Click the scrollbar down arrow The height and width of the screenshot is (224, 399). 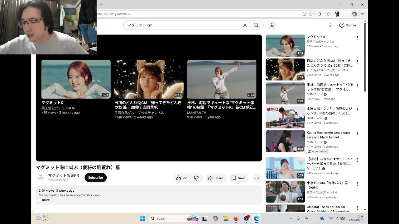[x=365, y=210]
